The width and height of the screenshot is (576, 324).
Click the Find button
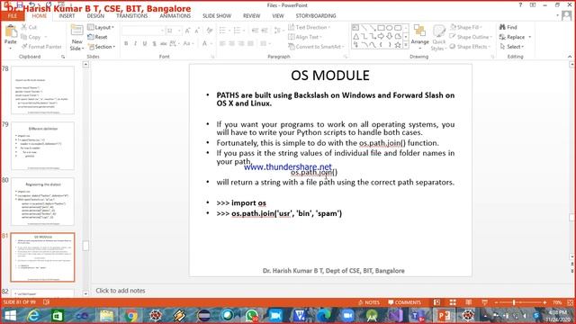coord(508,27)
